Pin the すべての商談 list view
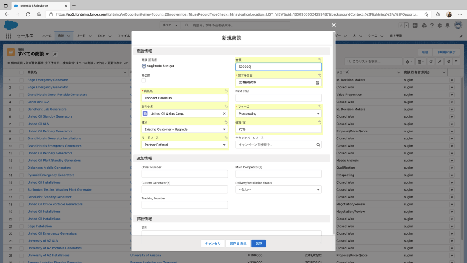 click(55, 54)
